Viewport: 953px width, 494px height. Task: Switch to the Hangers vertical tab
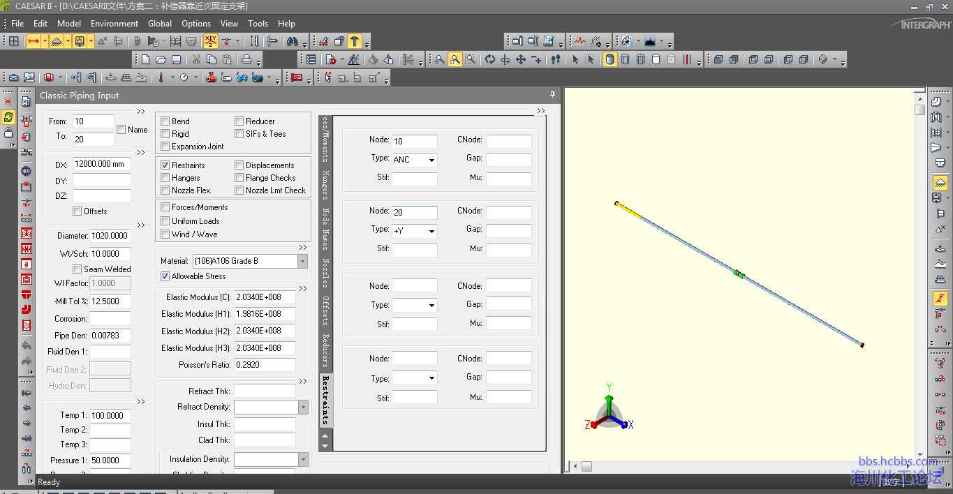[325, 185]
